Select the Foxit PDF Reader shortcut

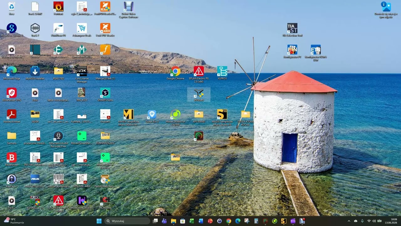tap(105, 30)
